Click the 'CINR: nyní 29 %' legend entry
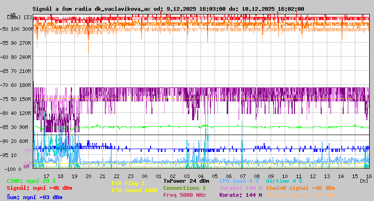 tap(31, 181)
